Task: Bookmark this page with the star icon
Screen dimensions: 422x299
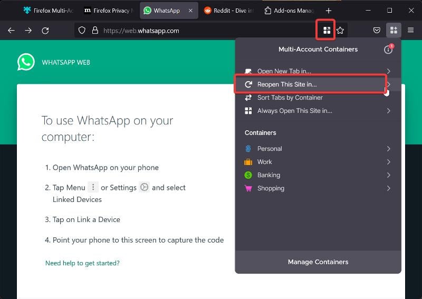Action: pos(340,30)
